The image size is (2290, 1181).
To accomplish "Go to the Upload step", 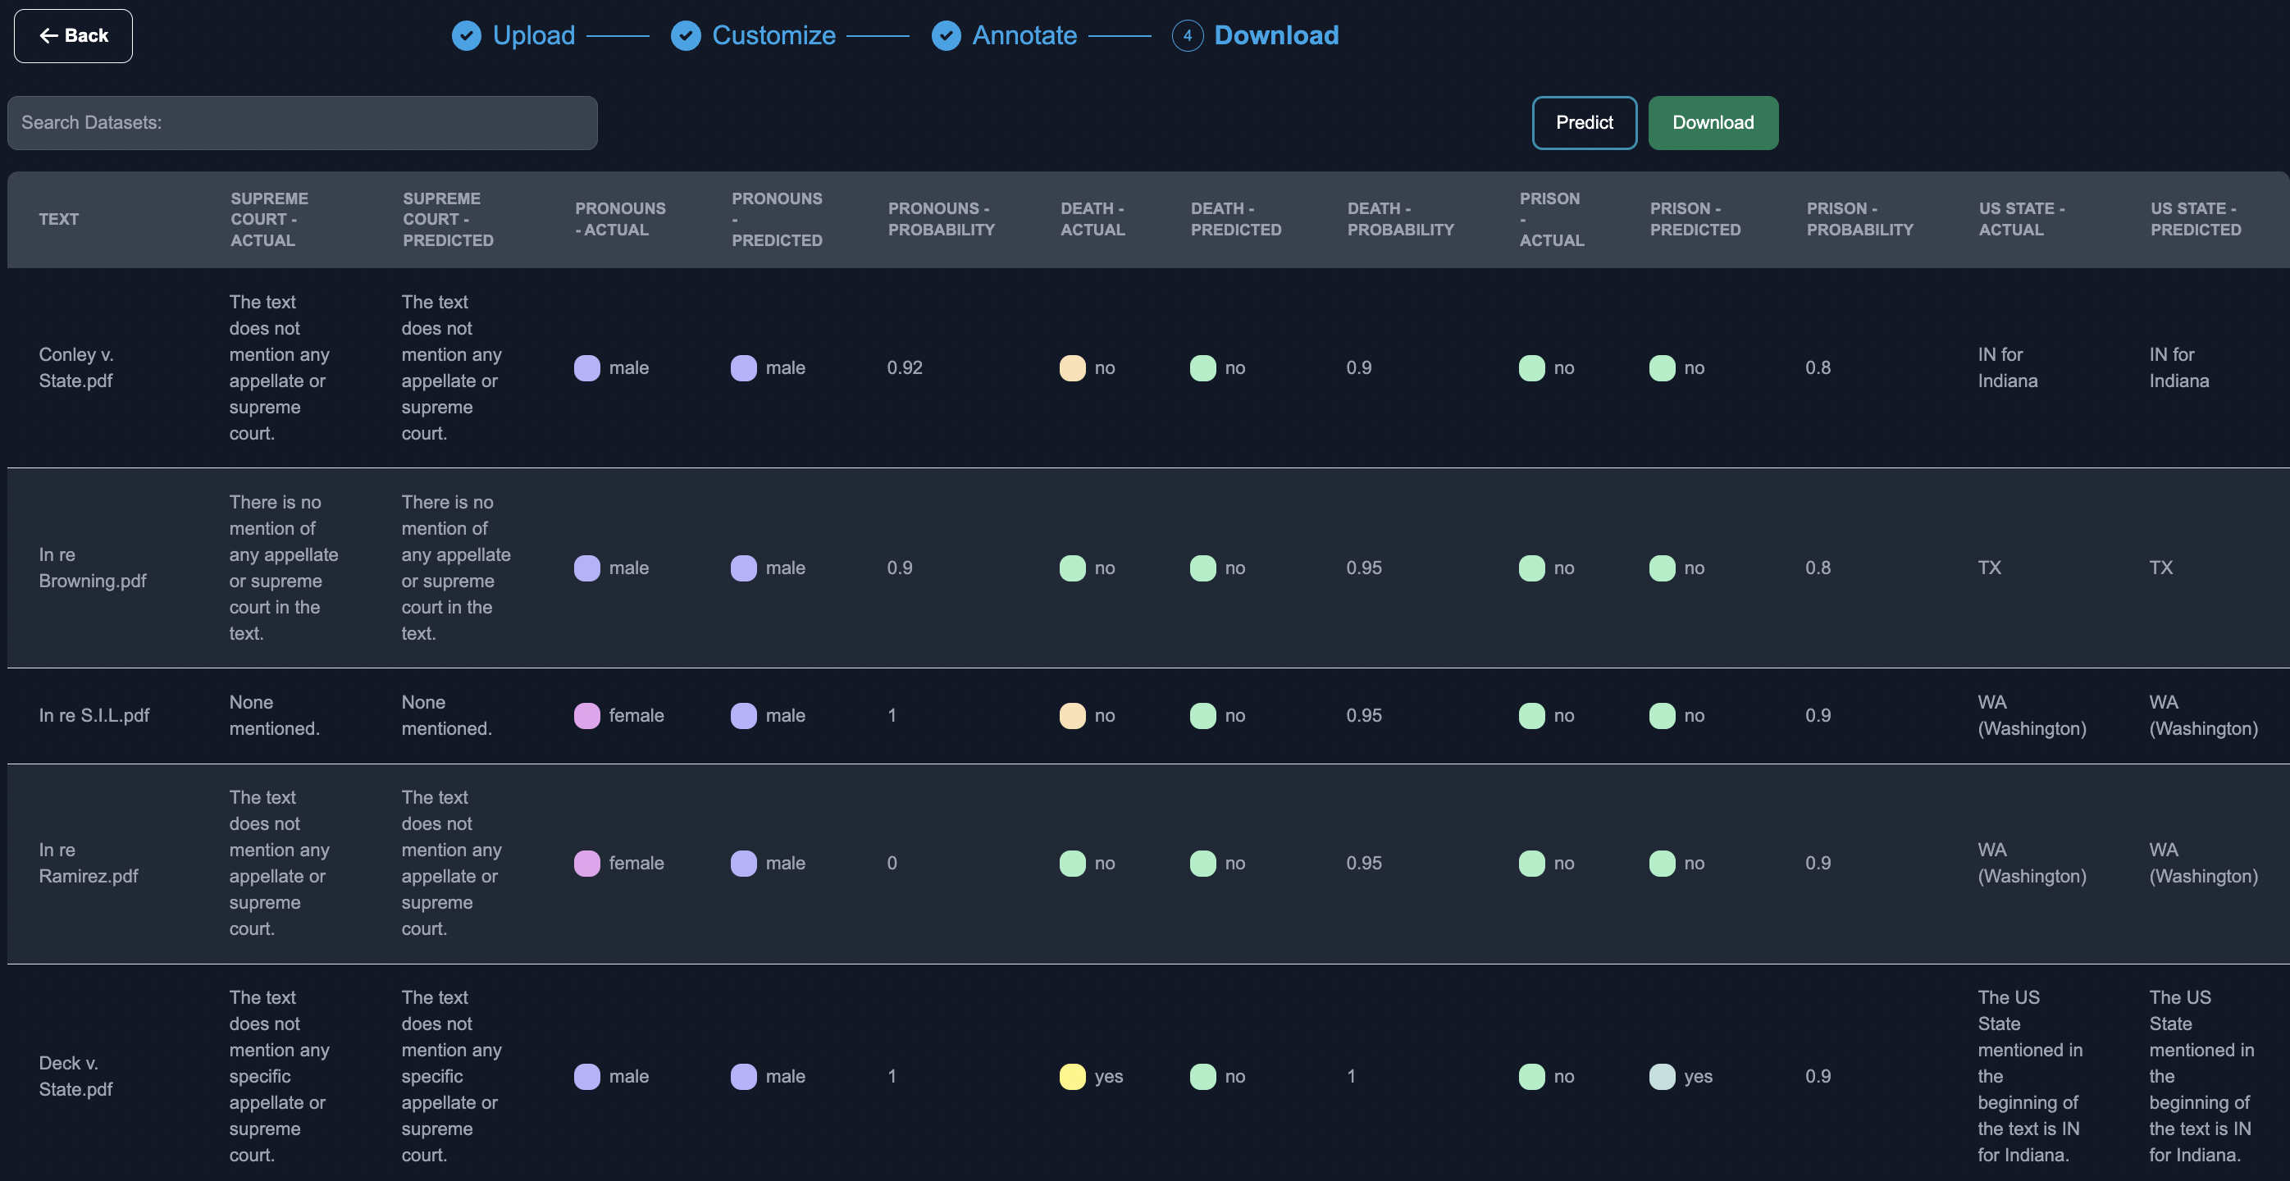I will point(533,35).
